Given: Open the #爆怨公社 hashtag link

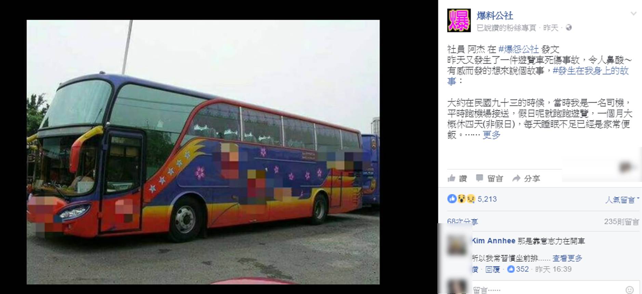Looking at the screenshot, I should point(519,49).
